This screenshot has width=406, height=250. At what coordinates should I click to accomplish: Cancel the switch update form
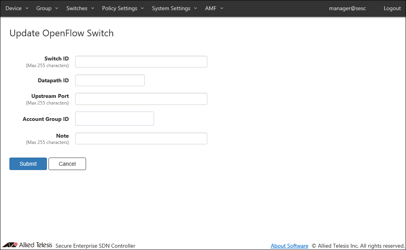pyautogui.click(x=67, y=164)
